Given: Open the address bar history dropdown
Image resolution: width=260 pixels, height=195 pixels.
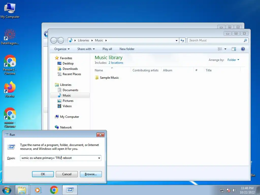Looking at the screenshot, I should 177,40.
